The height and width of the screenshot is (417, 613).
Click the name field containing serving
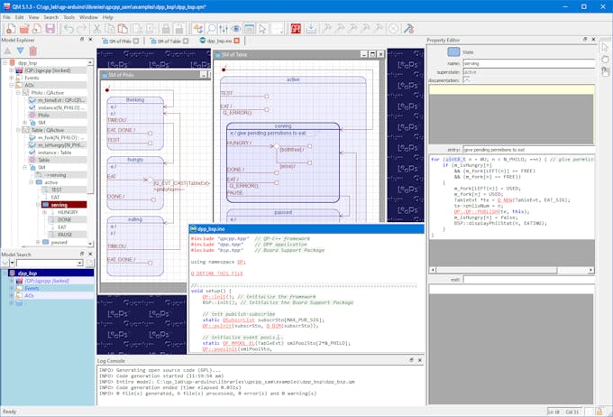tap(524, 63)
